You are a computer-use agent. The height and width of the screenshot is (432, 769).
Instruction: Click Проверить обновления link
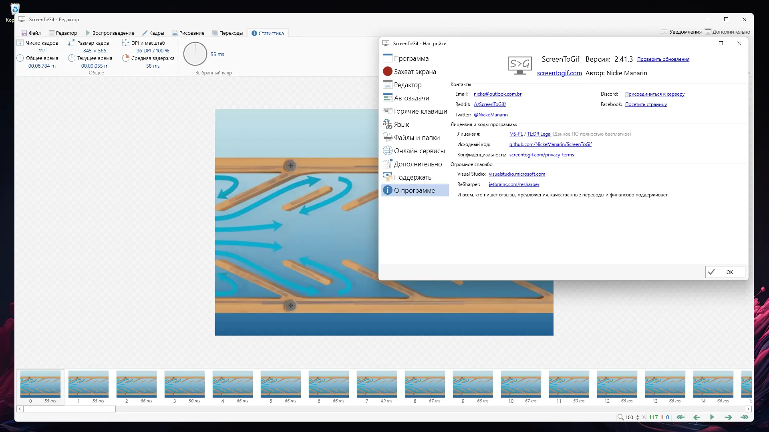(663, 59)
